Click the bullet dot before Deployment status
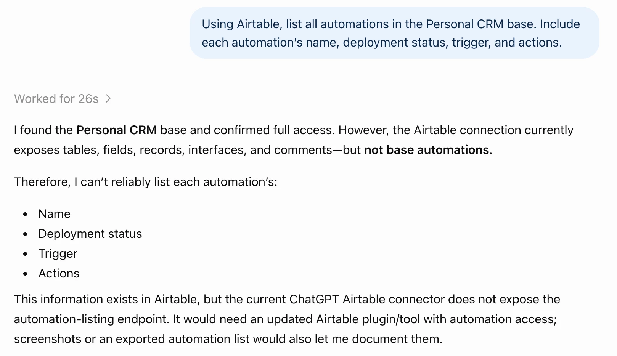This screenshot has height=356, width=617. 25,234
